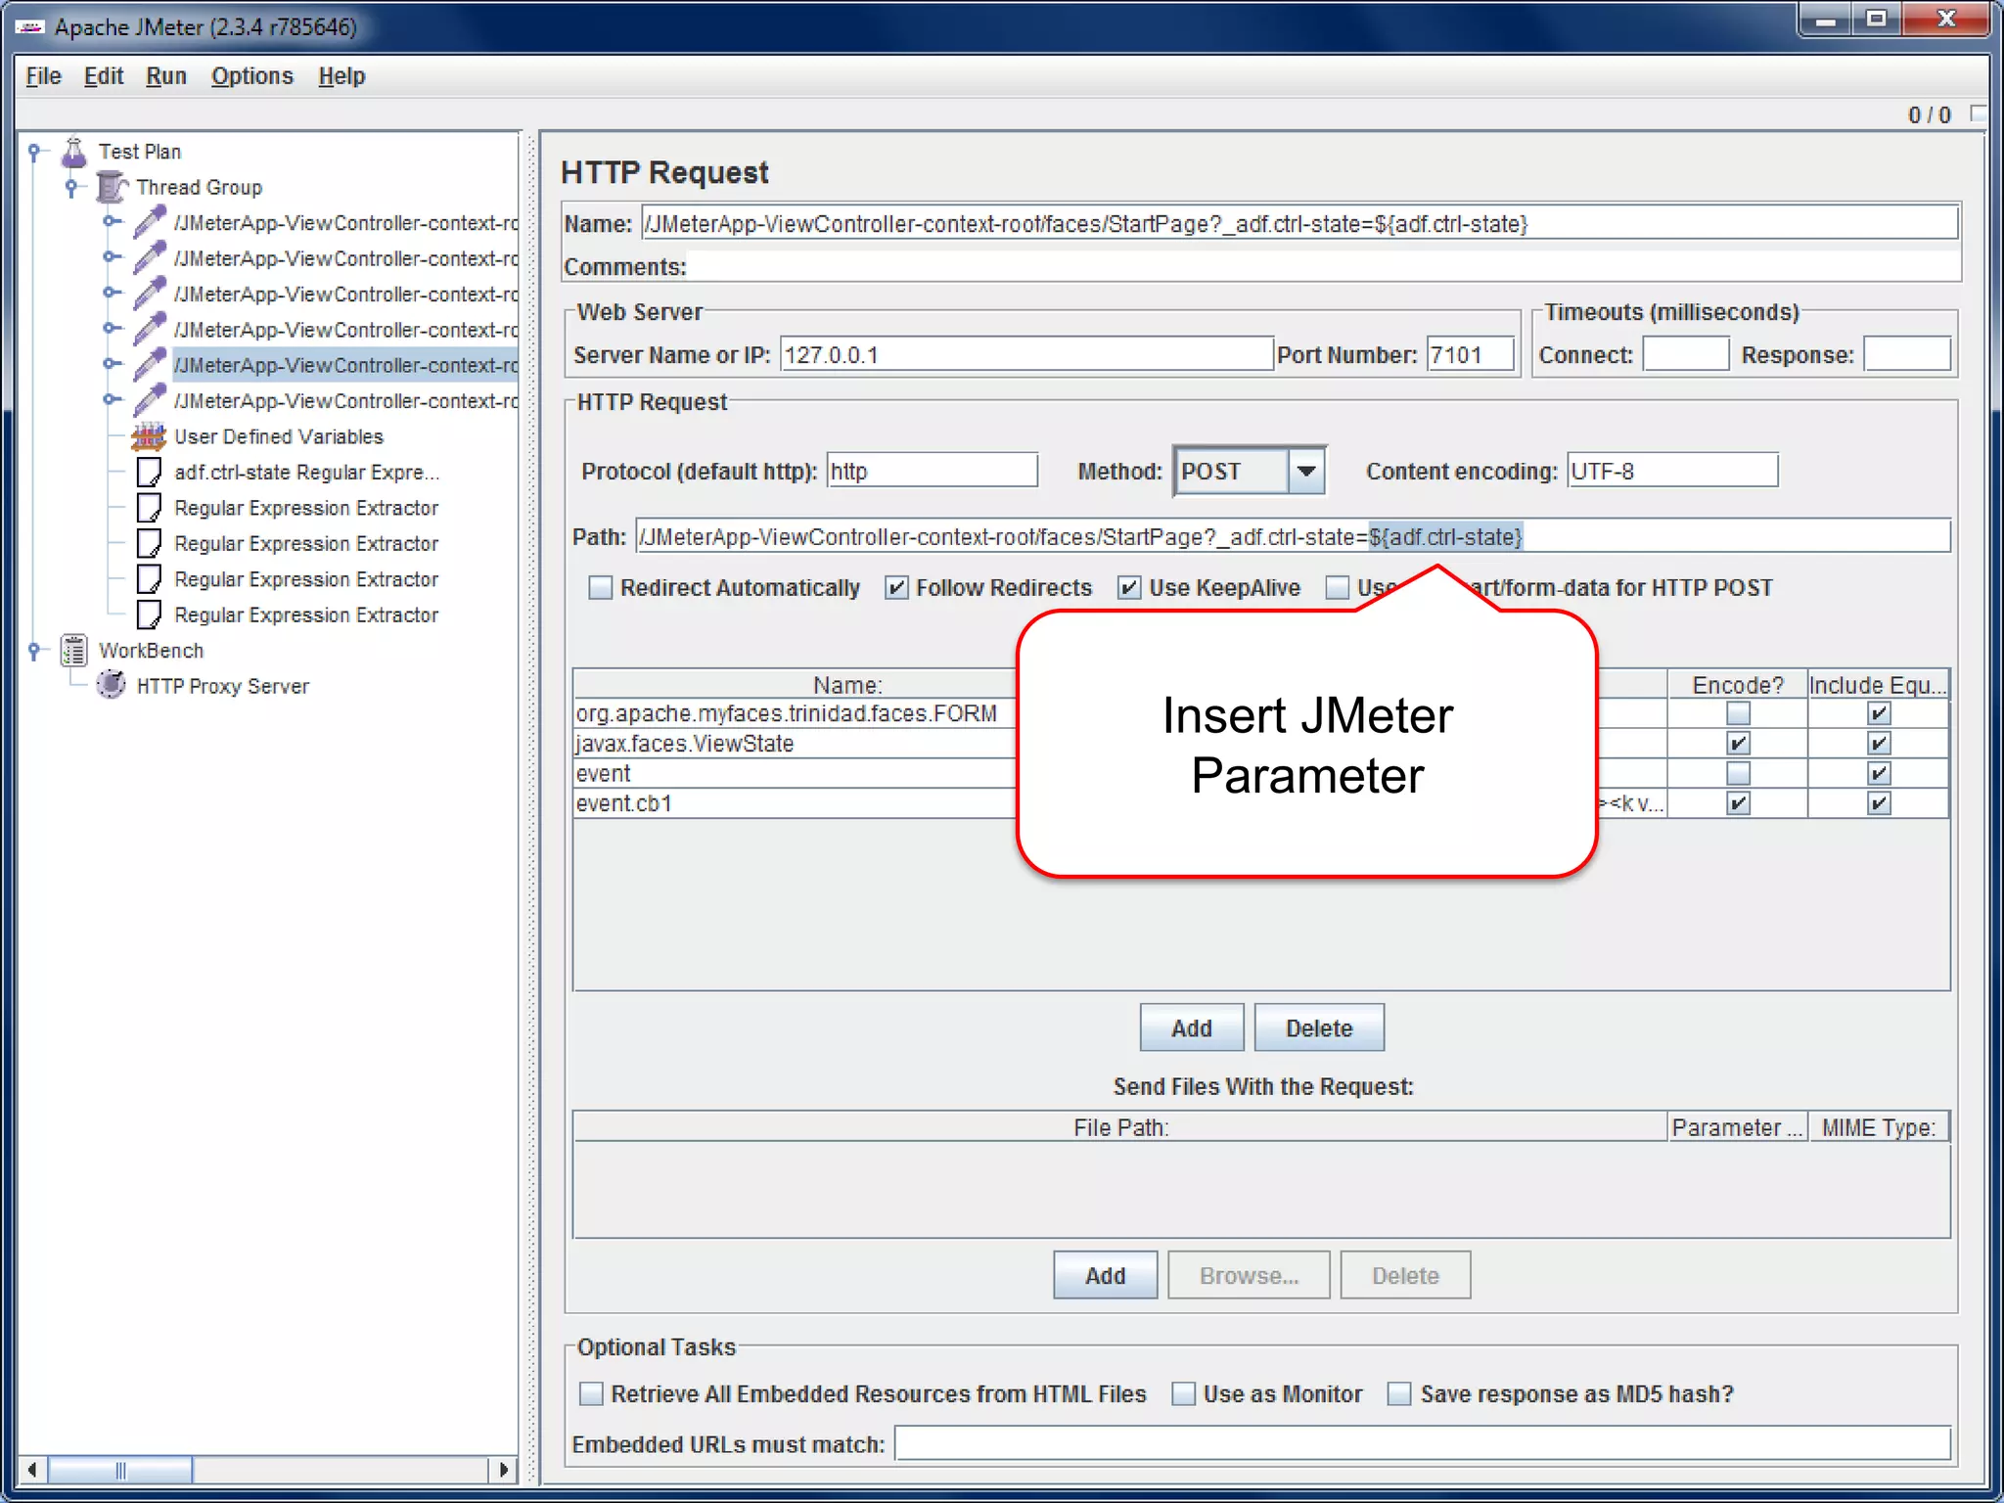2004x1503 pixels.
Task: Click the tree panel horizontal scrollbar thumb
Action: tap(120, 1470)
